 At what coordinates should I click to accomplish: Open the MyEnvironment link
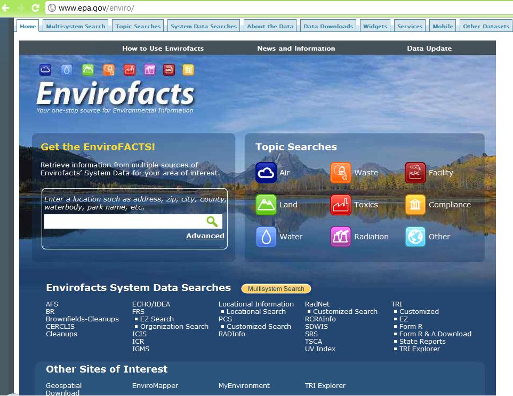coord(244,386)
